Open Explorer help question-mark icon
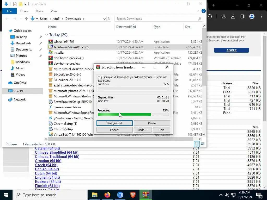The width and height of the screenshot is (267, 200). point(203,11)
